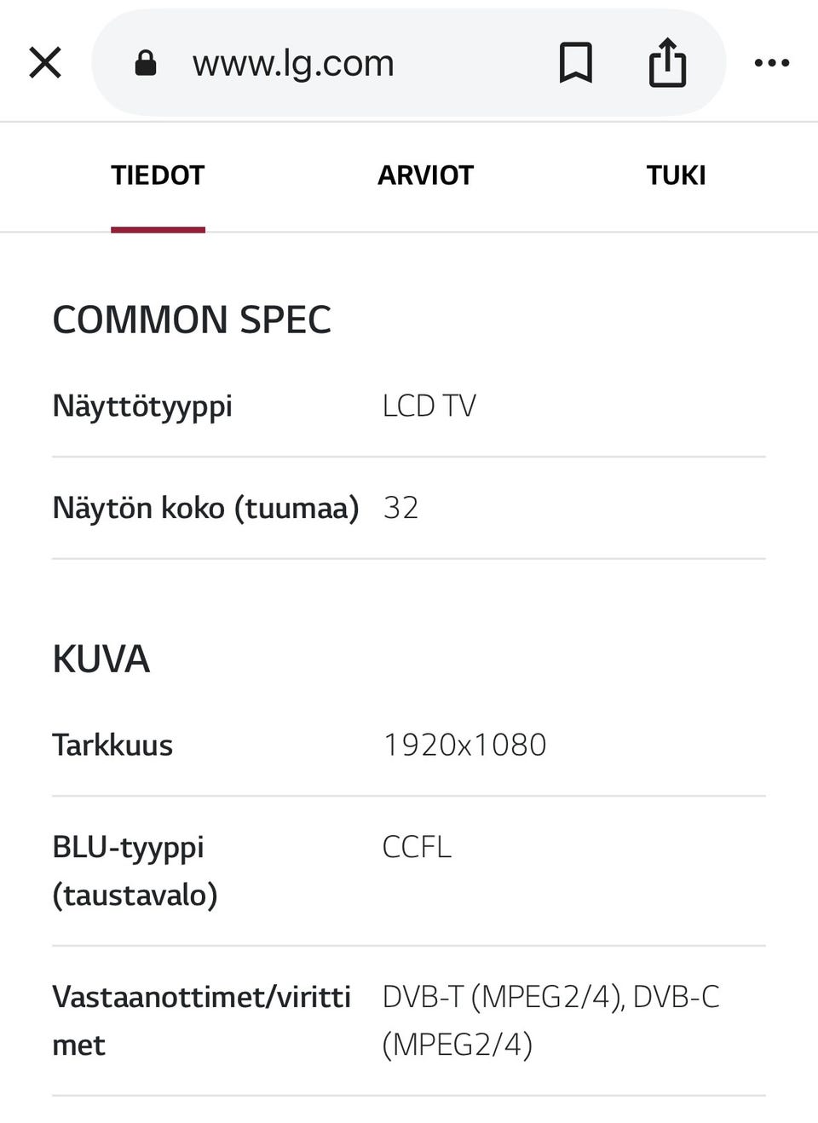The image size is (818, 1123).
Task: Select the TIEDOT tab
Action: 158,176
